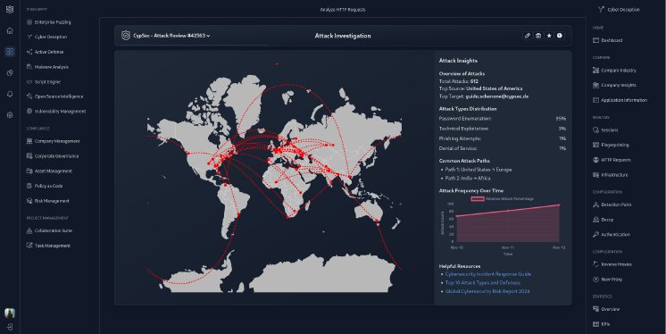Open Authentication configuration
This screenshot has height=334, width=666.
pos(612,234)
